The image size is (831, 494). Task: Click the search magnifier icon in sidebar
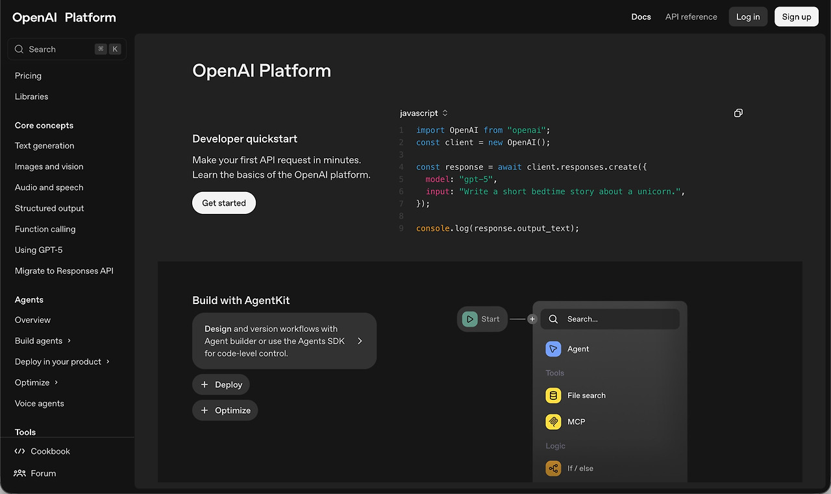[19, 49]
